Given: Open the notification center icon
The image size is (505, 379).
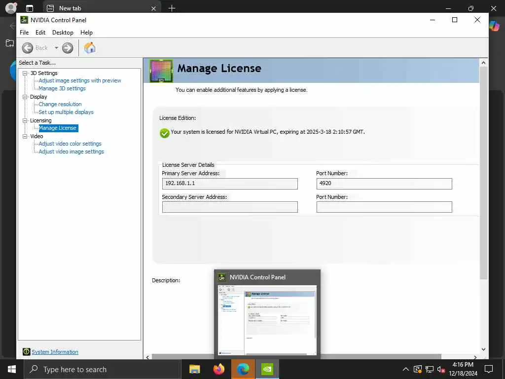Looking at the screenshot, I should (489, 369).
